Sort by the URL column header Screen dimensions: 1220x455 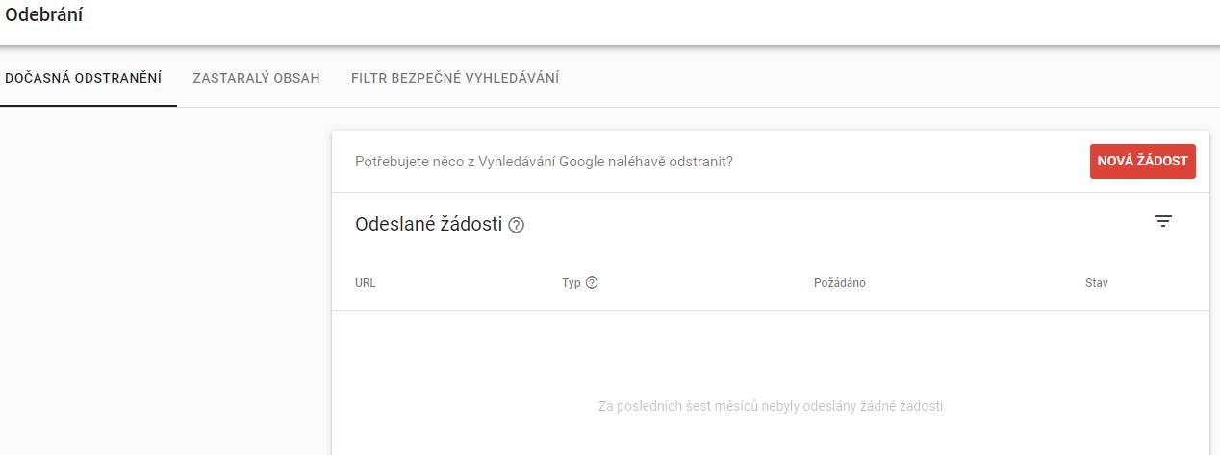click(x=365, y=283)
